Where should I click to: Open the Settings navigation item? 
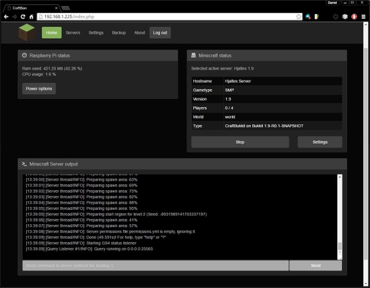click(x=96, y=33)
